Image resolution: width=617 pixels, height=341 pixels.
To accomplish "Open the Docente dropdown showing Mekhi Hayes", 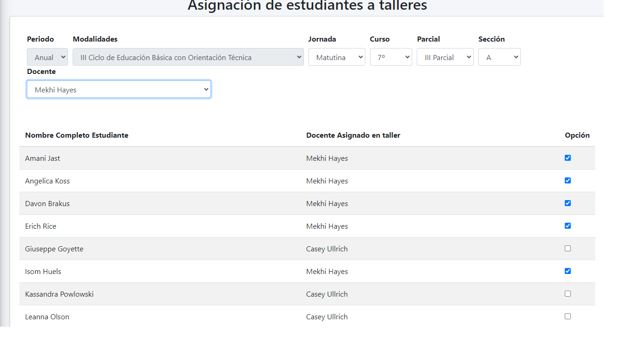I will [x=119, y=90].
